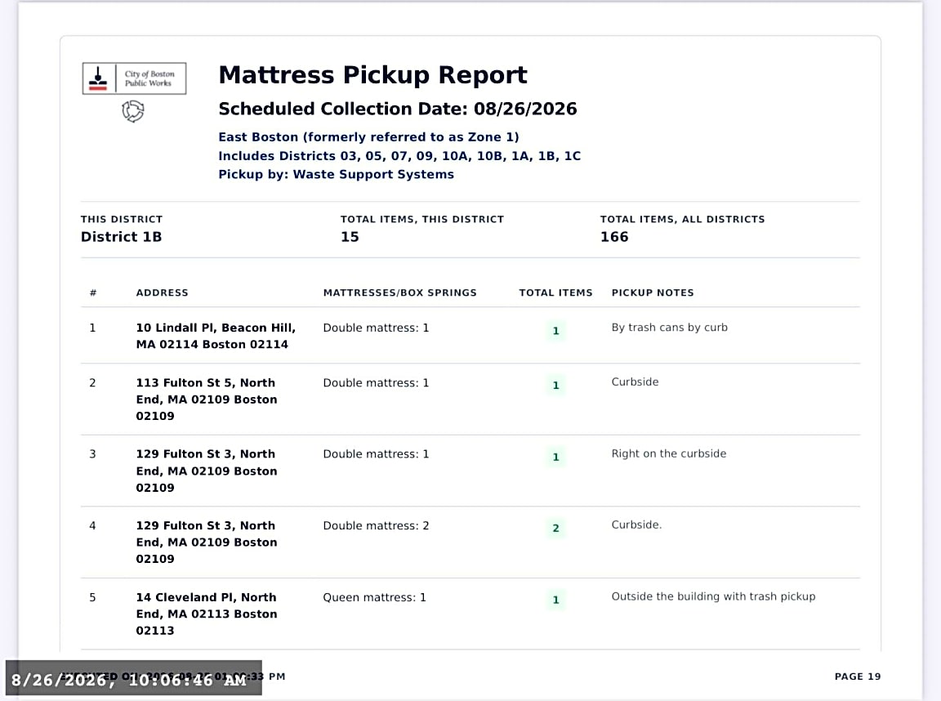The width and height of the screenshot is (941, 701).
Task: Click the total items all districts value 166
Action: pos(614,237)
